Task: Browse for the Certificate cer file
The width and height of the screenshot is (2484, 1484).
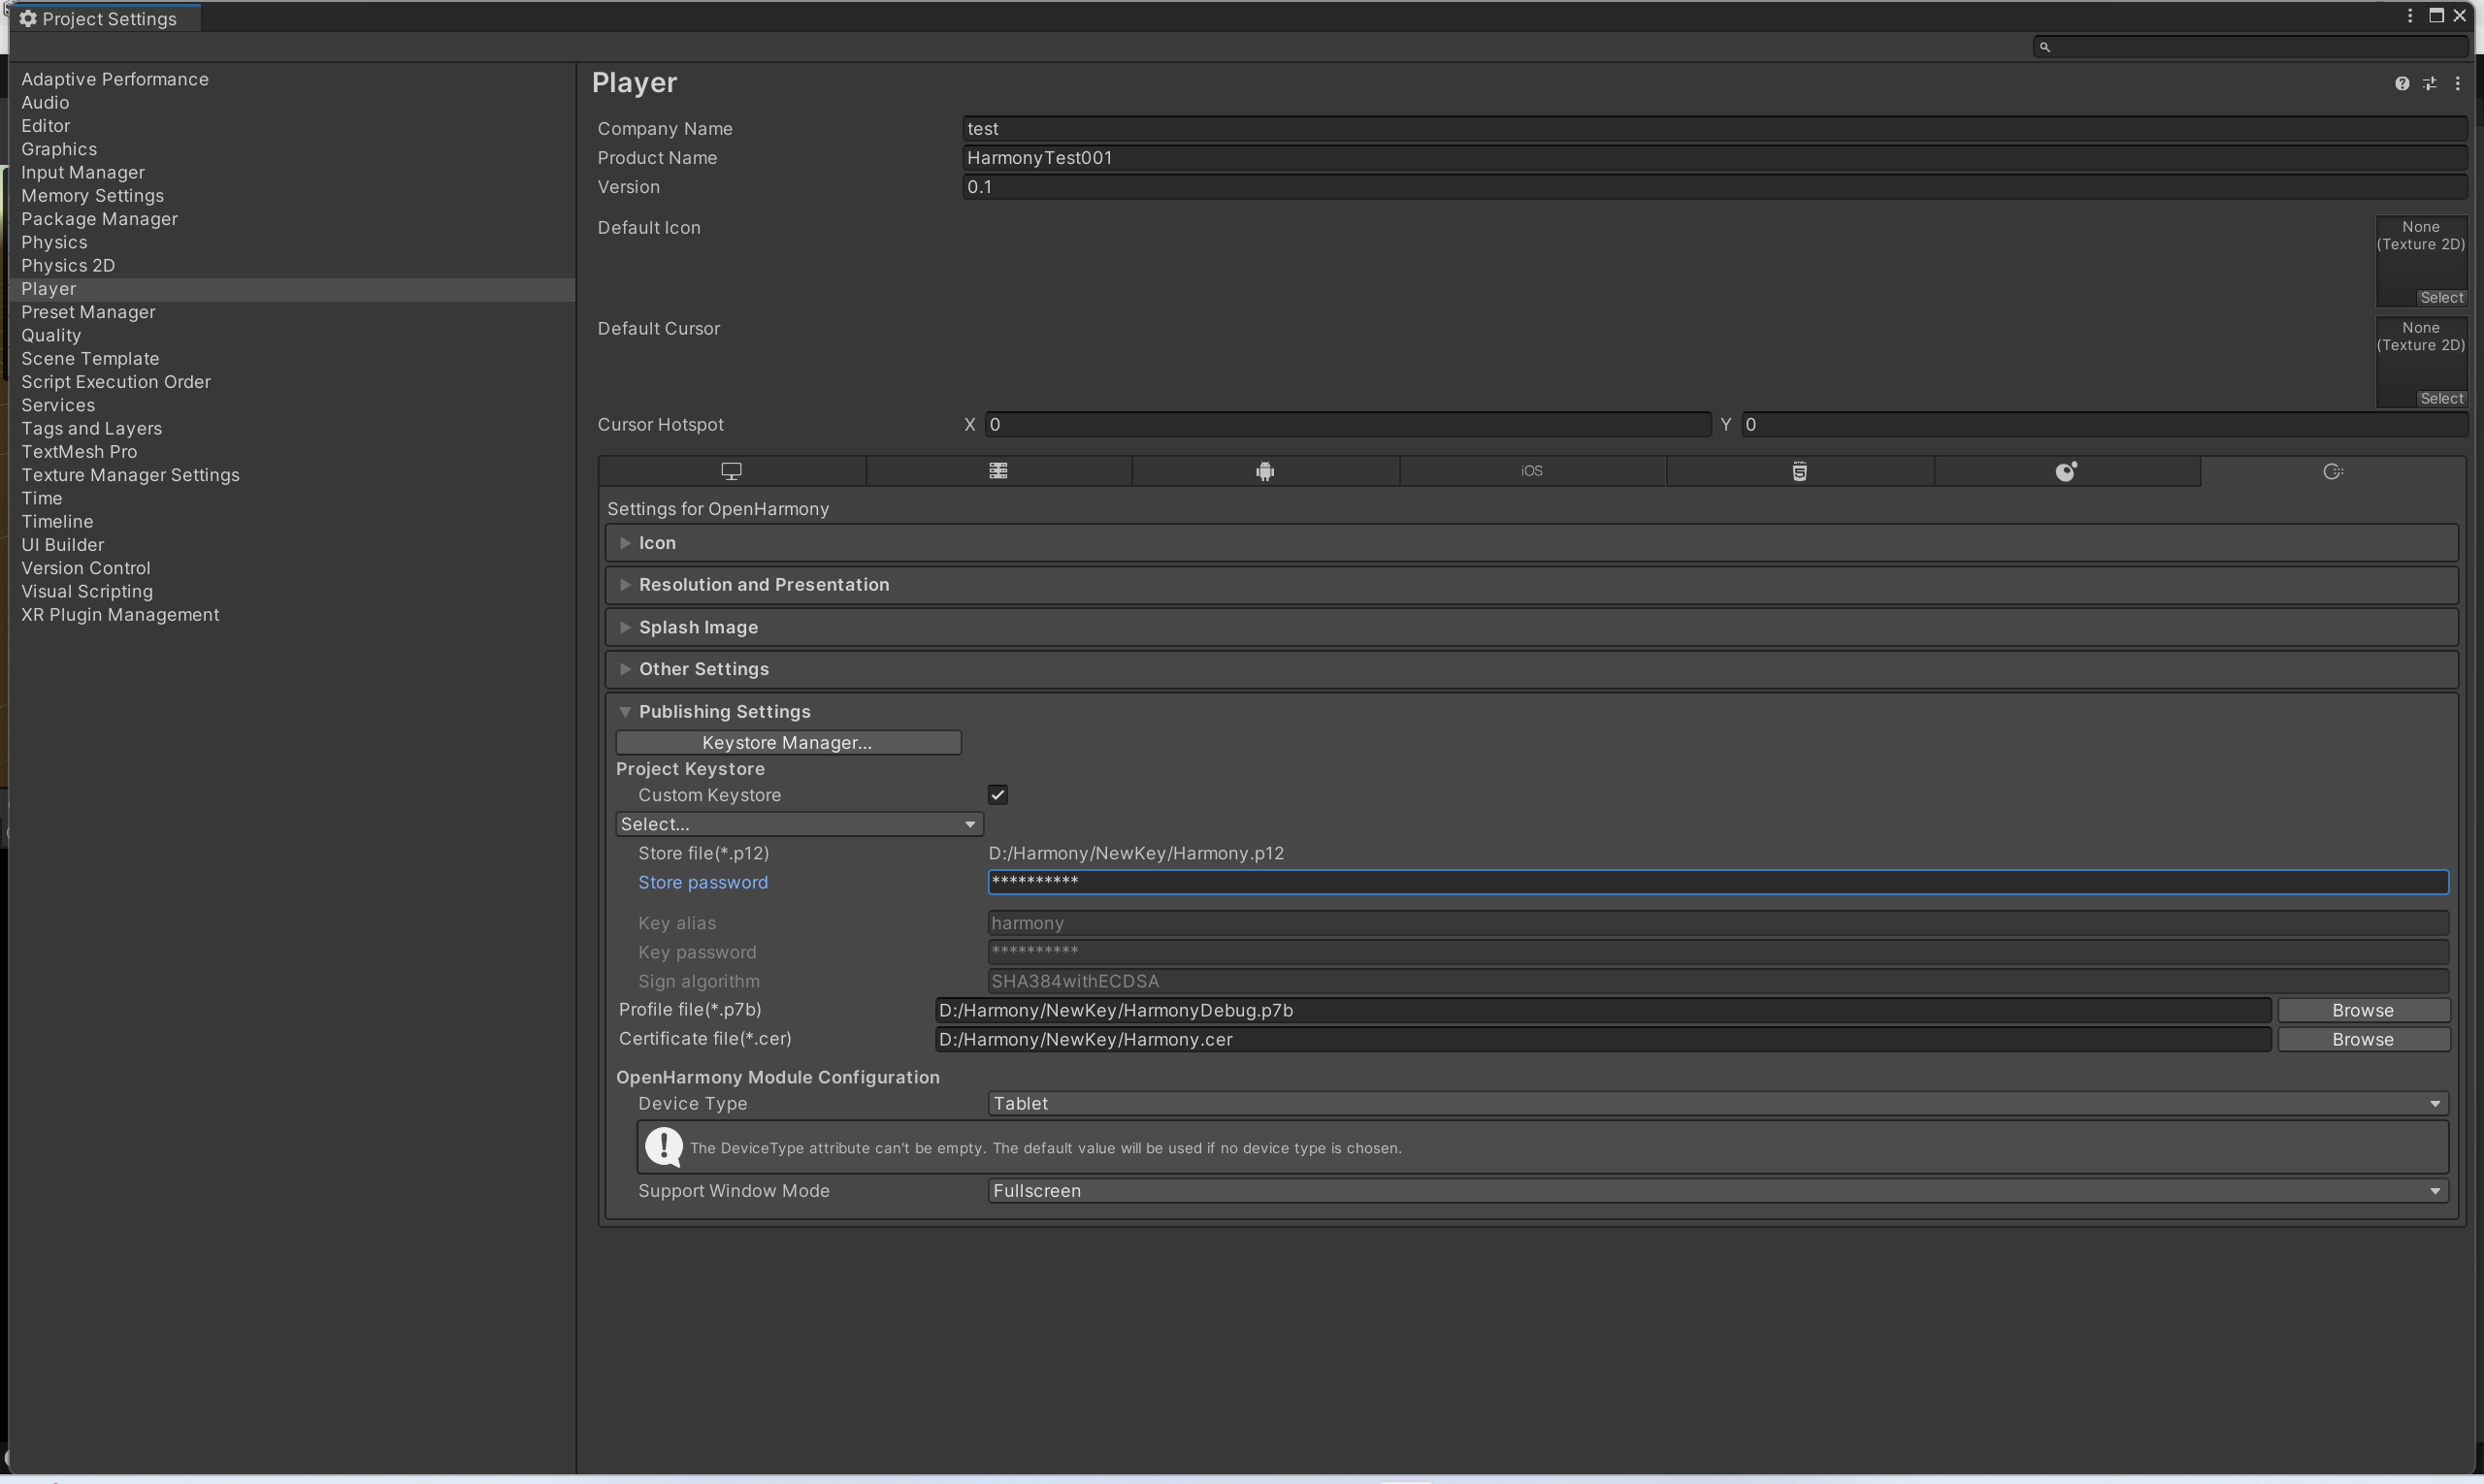Action: click(x=2364, y=1039)
